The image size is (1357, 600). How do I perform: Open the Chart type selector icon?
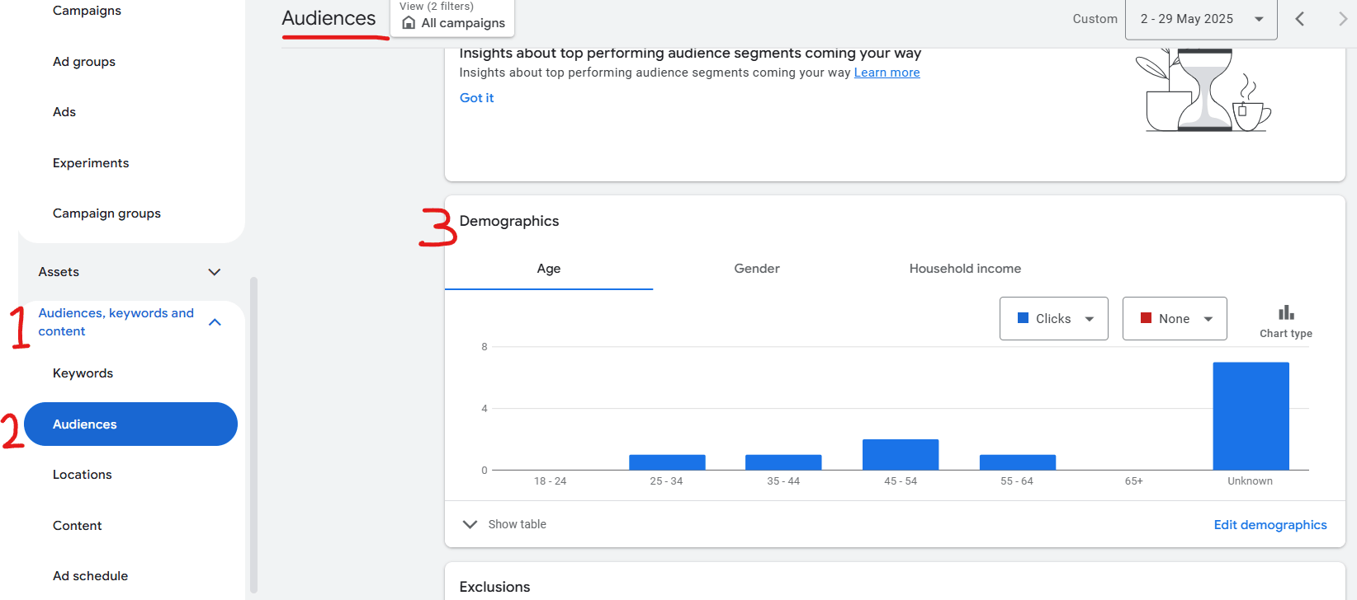pos(1286,313)
